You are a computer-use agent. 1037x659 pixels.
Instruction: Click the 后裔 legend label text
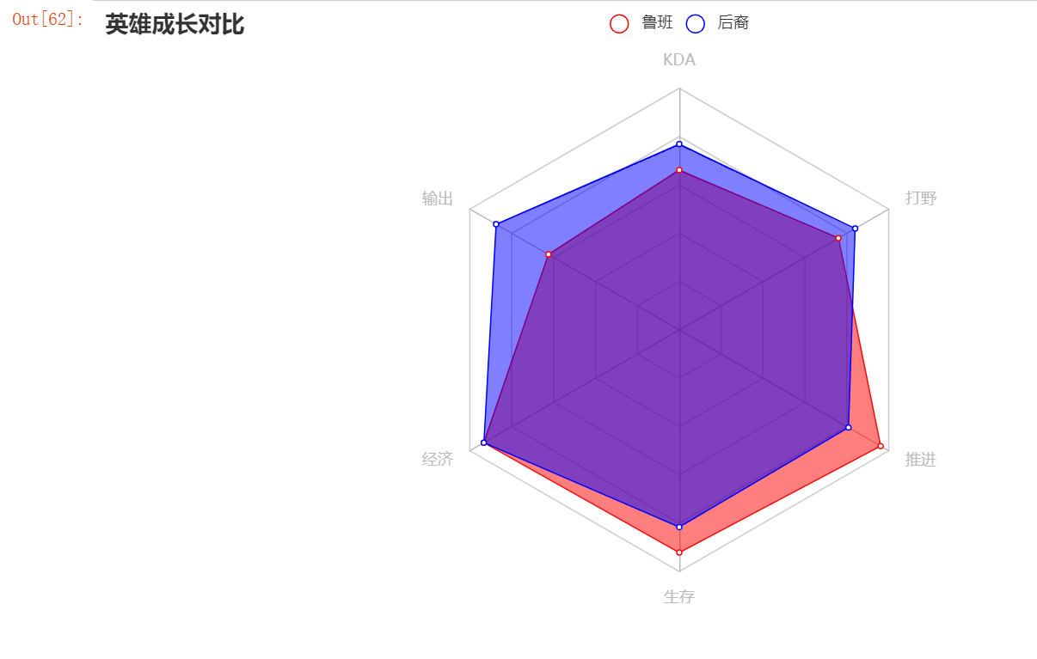[x=733, y=23]
